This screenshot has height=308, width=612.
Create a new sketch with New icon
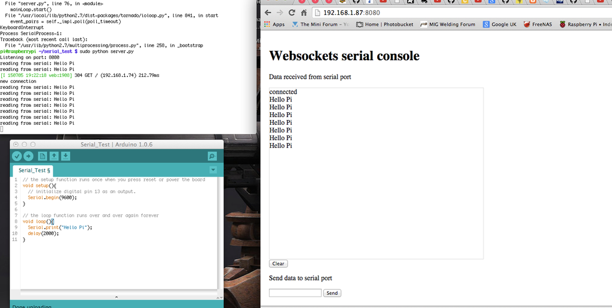point(42,156)
